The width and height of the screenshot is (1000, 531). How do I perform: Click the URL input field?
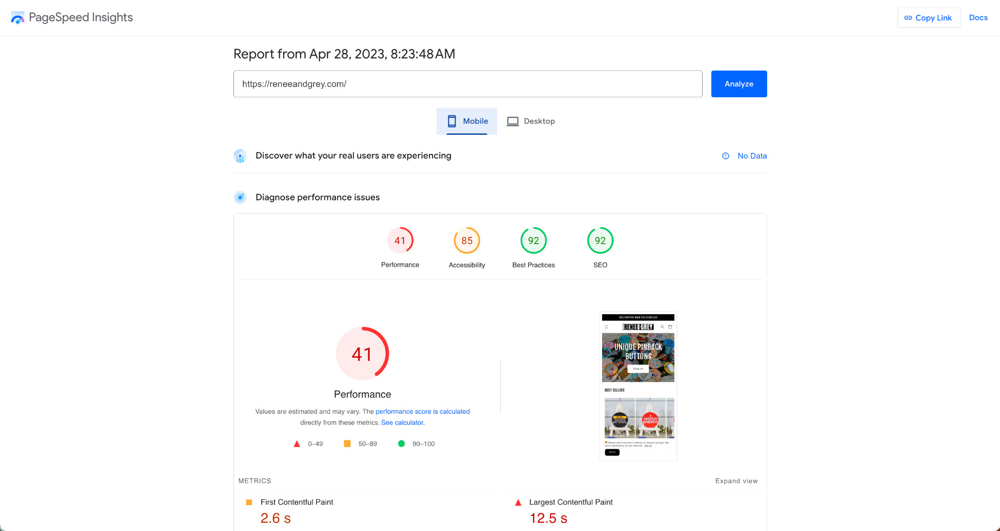pyautogui.click(x=467, y=84)
